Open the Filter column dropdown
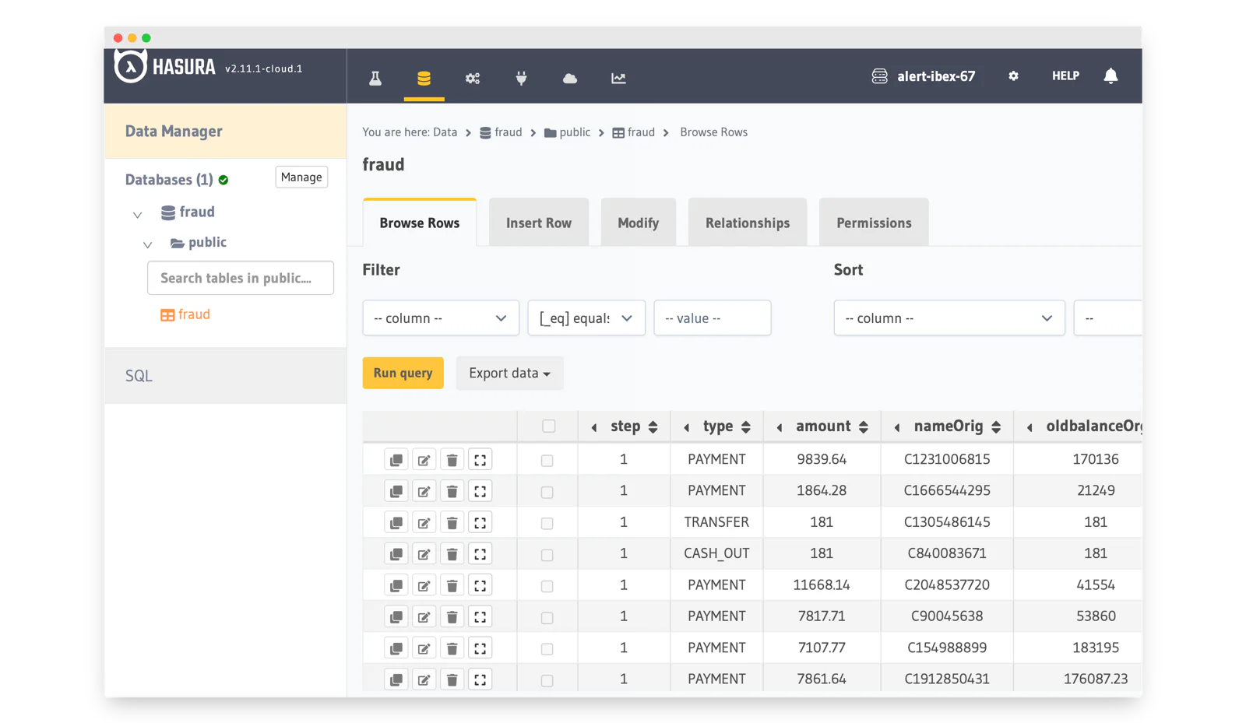 [x=441, y=318]
